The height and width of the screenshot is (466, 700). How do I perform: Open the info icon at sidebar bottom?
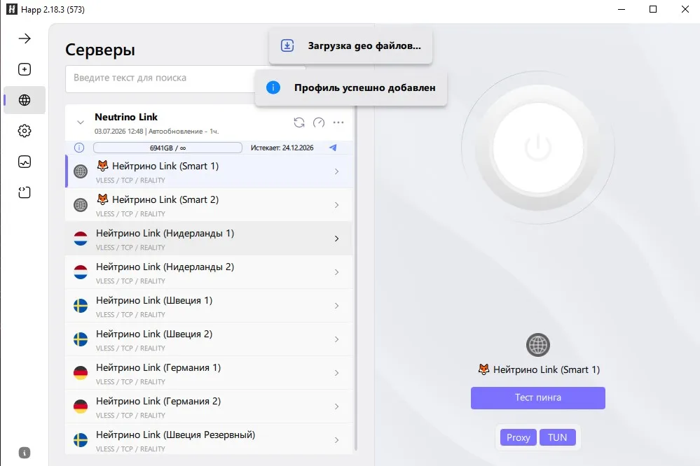point(25,453)
